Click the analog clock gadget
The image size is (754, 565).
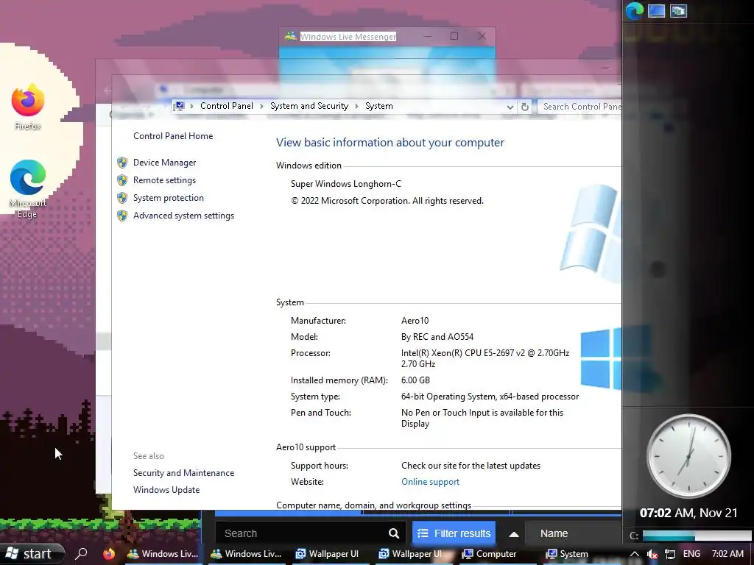tap(688, 455)
